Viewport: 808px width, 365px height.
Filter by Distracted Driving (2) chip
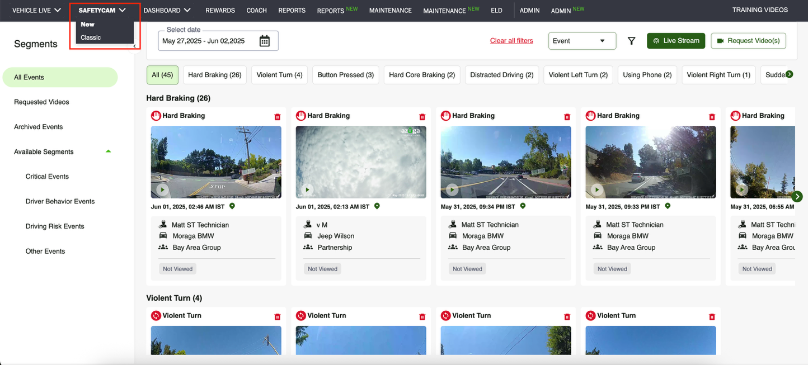(x=502, y=75)
